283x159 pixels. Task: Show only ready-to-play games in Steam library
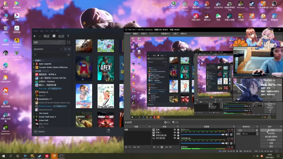pyautogui.click(x=69, y=49)
